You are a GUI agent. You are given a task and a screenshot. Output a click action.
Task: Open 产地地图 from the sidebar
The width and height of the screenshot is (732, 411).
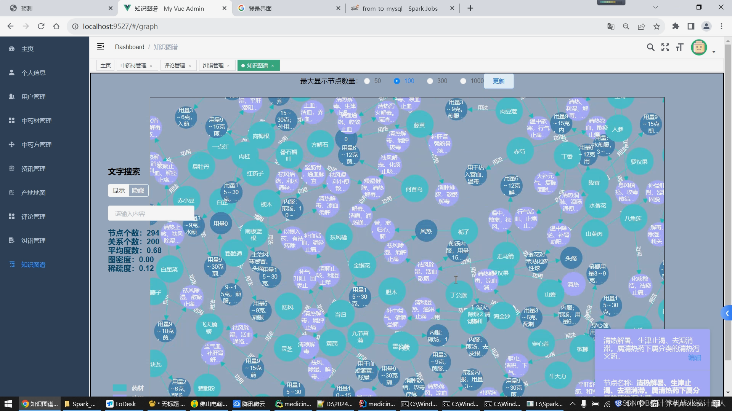coord(33,193)
